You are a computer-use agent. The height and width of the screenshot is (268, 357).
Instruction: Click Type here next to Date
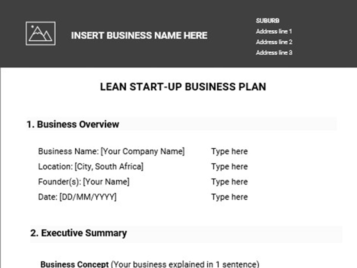point(230,197)
